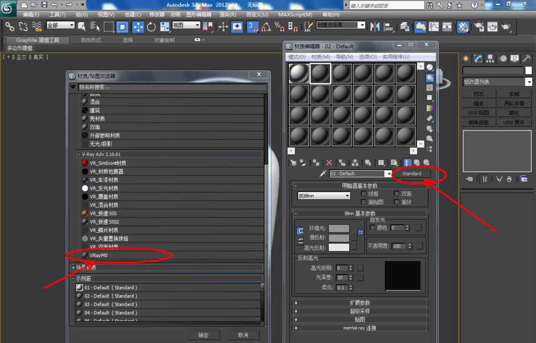Open Select by Name list icon
Viewport: 536px width, 343px height.
(94, 27)
